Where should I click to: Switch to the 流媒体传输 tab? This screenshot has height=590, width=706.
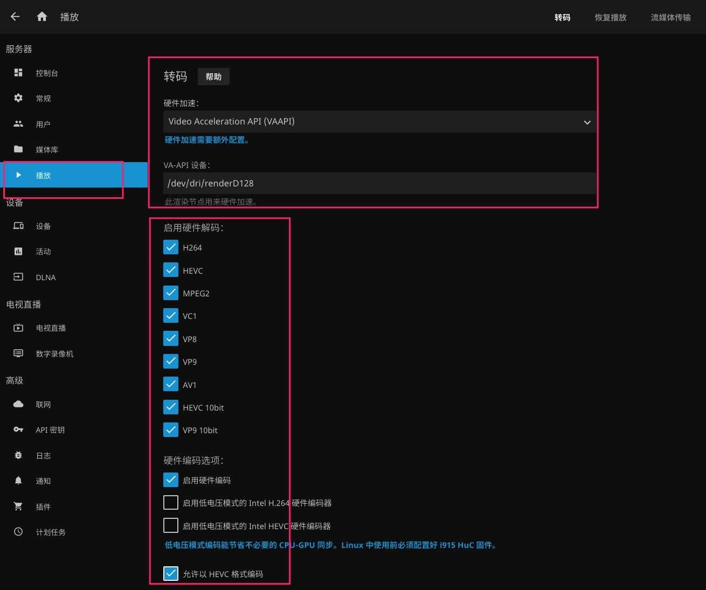(x=670, y=17)
